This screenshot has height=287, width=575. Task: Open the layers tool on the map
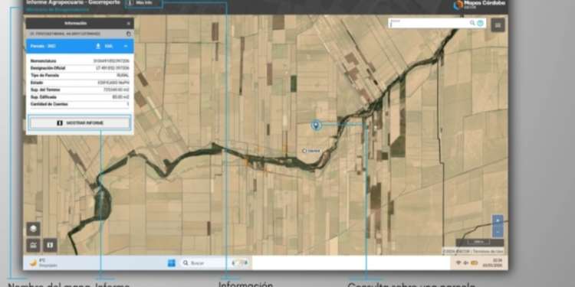[34, 229]
